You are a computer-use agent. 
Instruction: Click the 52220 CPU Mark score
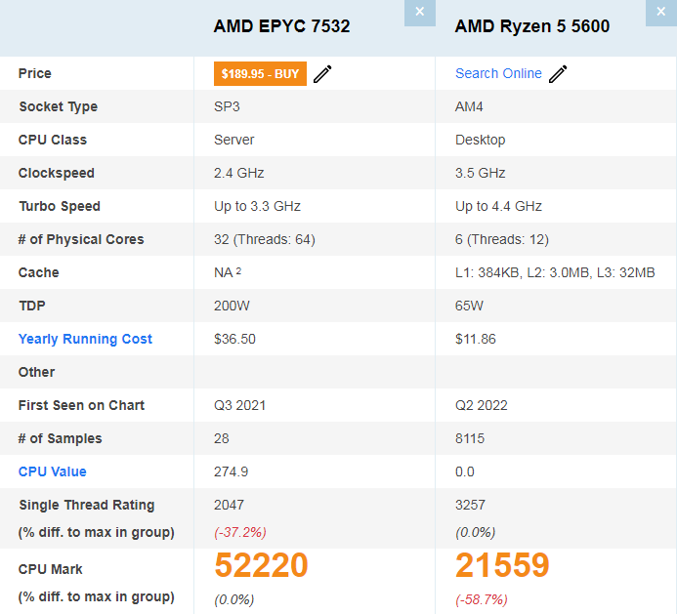(261, 565)
